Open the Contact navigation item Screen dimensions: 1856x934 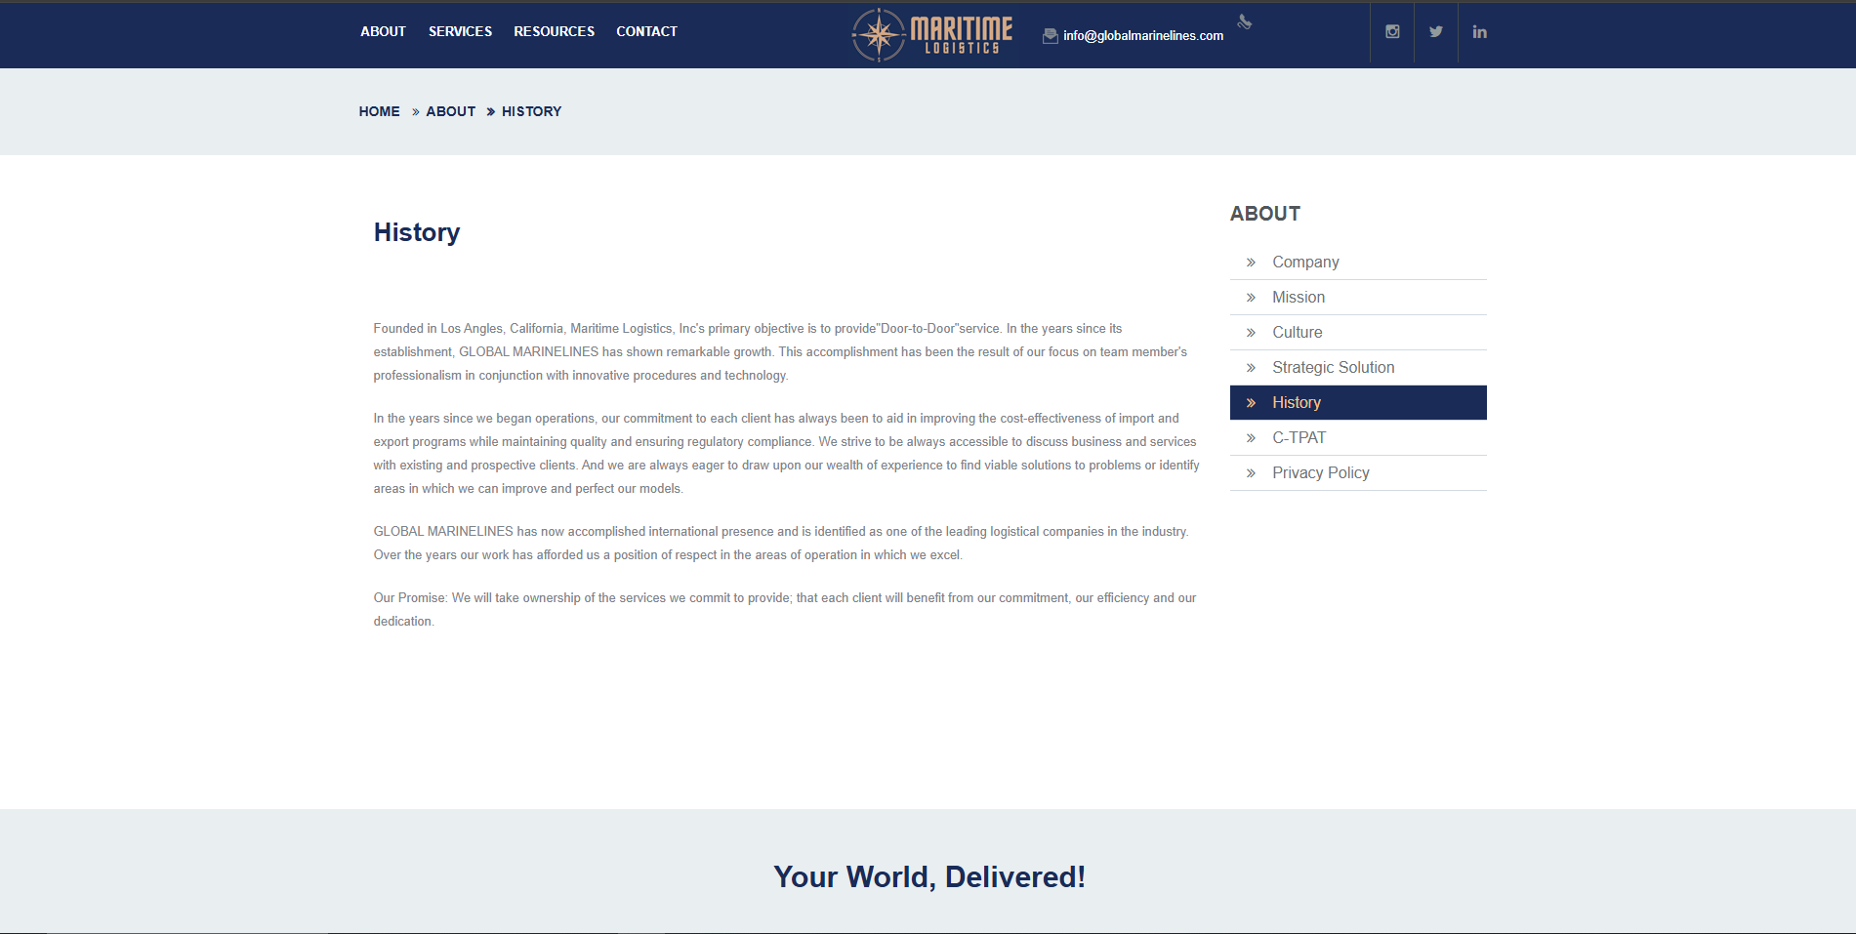tap(646, 31)
